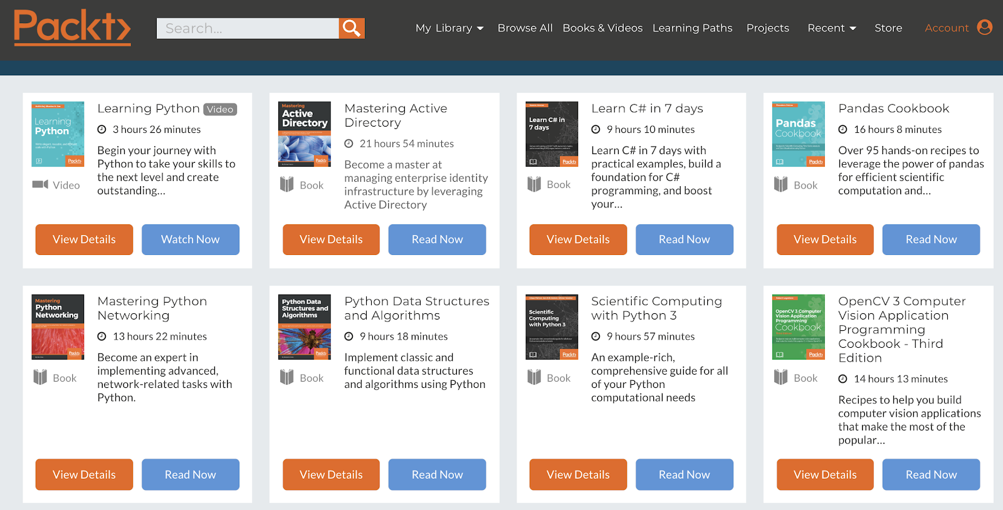View Details for Mastering Active Directory

pos(331,239)
